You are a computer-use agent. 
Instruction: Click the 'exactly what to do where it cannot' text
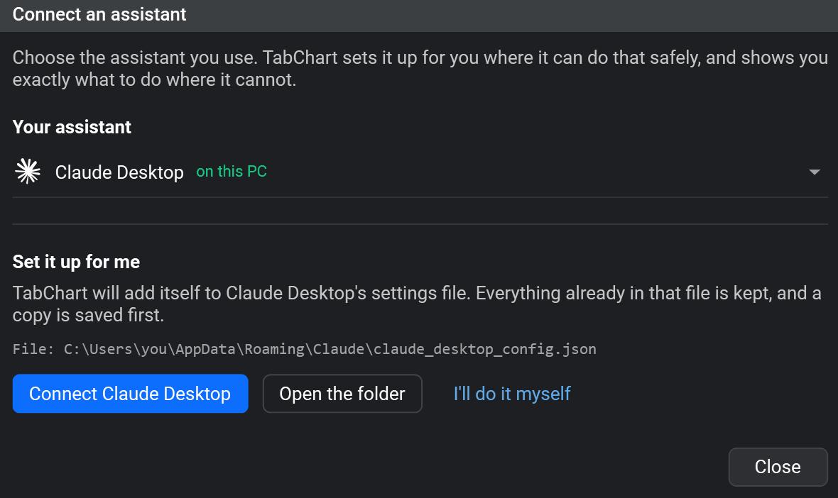tap(154, 79)
